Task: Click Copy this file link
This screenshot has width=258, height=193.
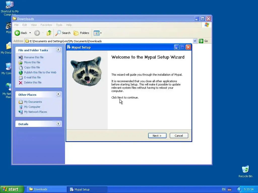Action: pos(32,67)
